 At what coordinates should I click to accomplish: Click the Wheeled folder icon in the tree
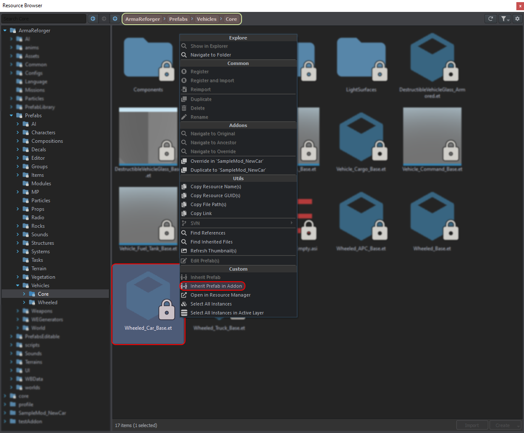(x=32, y=303)
